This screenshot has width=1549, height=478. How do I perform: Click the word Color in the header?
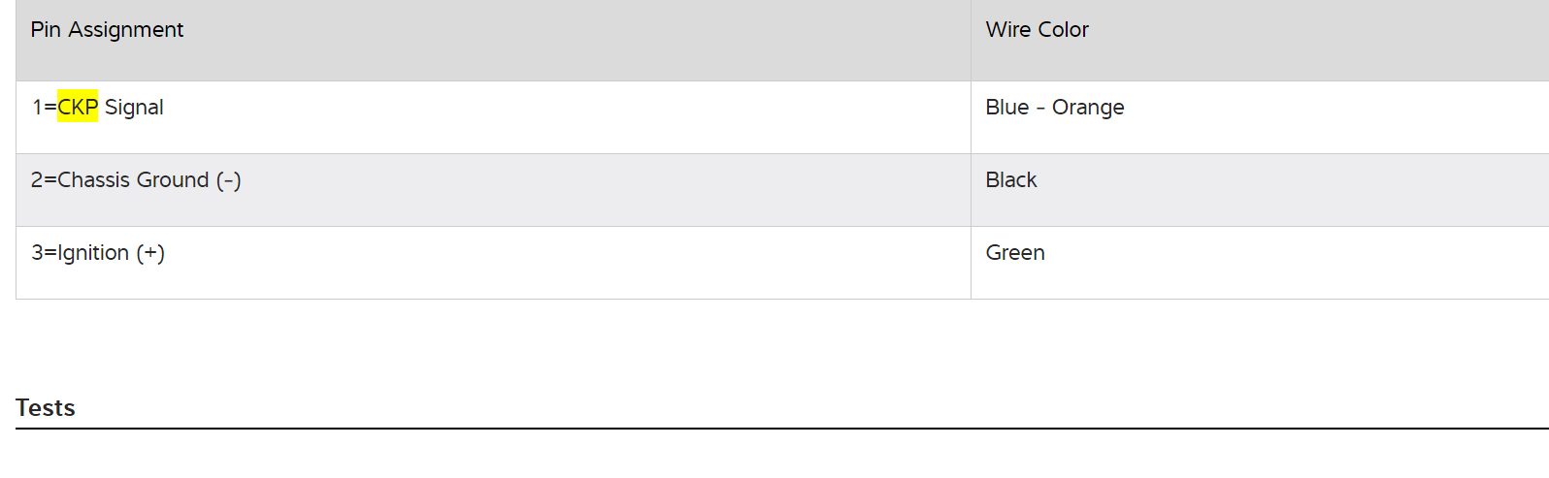(1064, 30)
